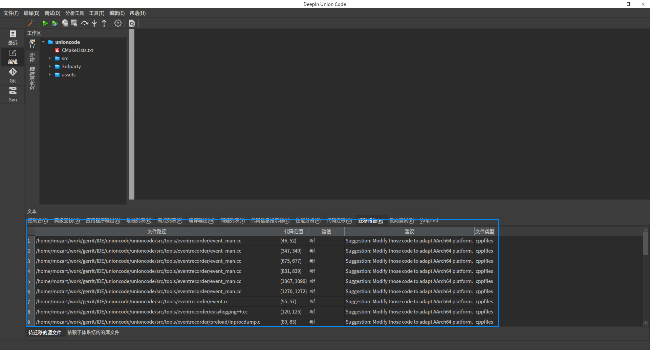Screen dimensions: 650x350
Task: Open the 帮助(H) menu
Action: tap(137, 13)
